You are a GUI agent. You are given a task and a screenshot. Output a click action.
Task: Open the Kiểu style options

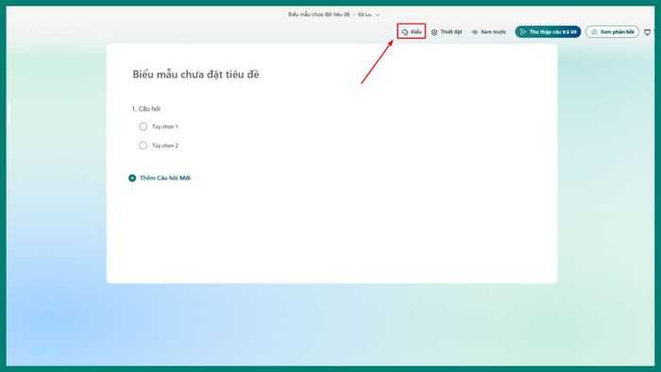click(x=411, y=31)
